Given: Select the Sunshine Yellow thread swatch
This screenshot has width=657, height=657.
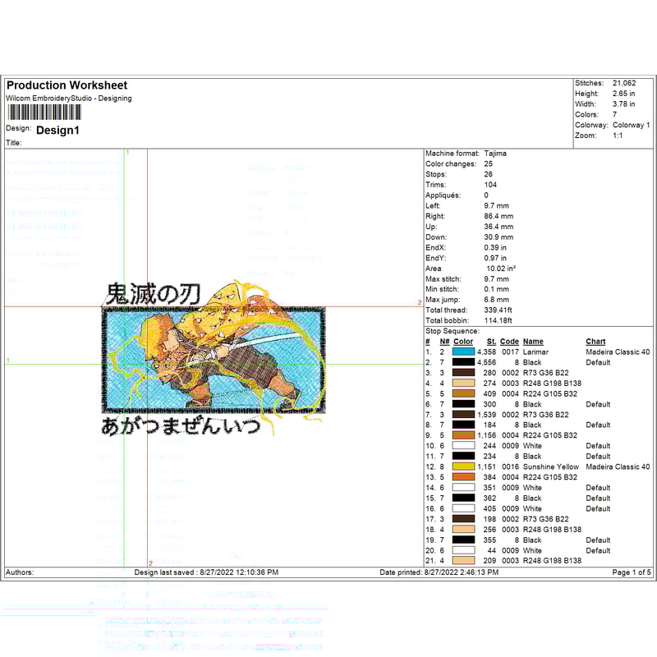Looking at the screenshot, I should pos(463,466).
